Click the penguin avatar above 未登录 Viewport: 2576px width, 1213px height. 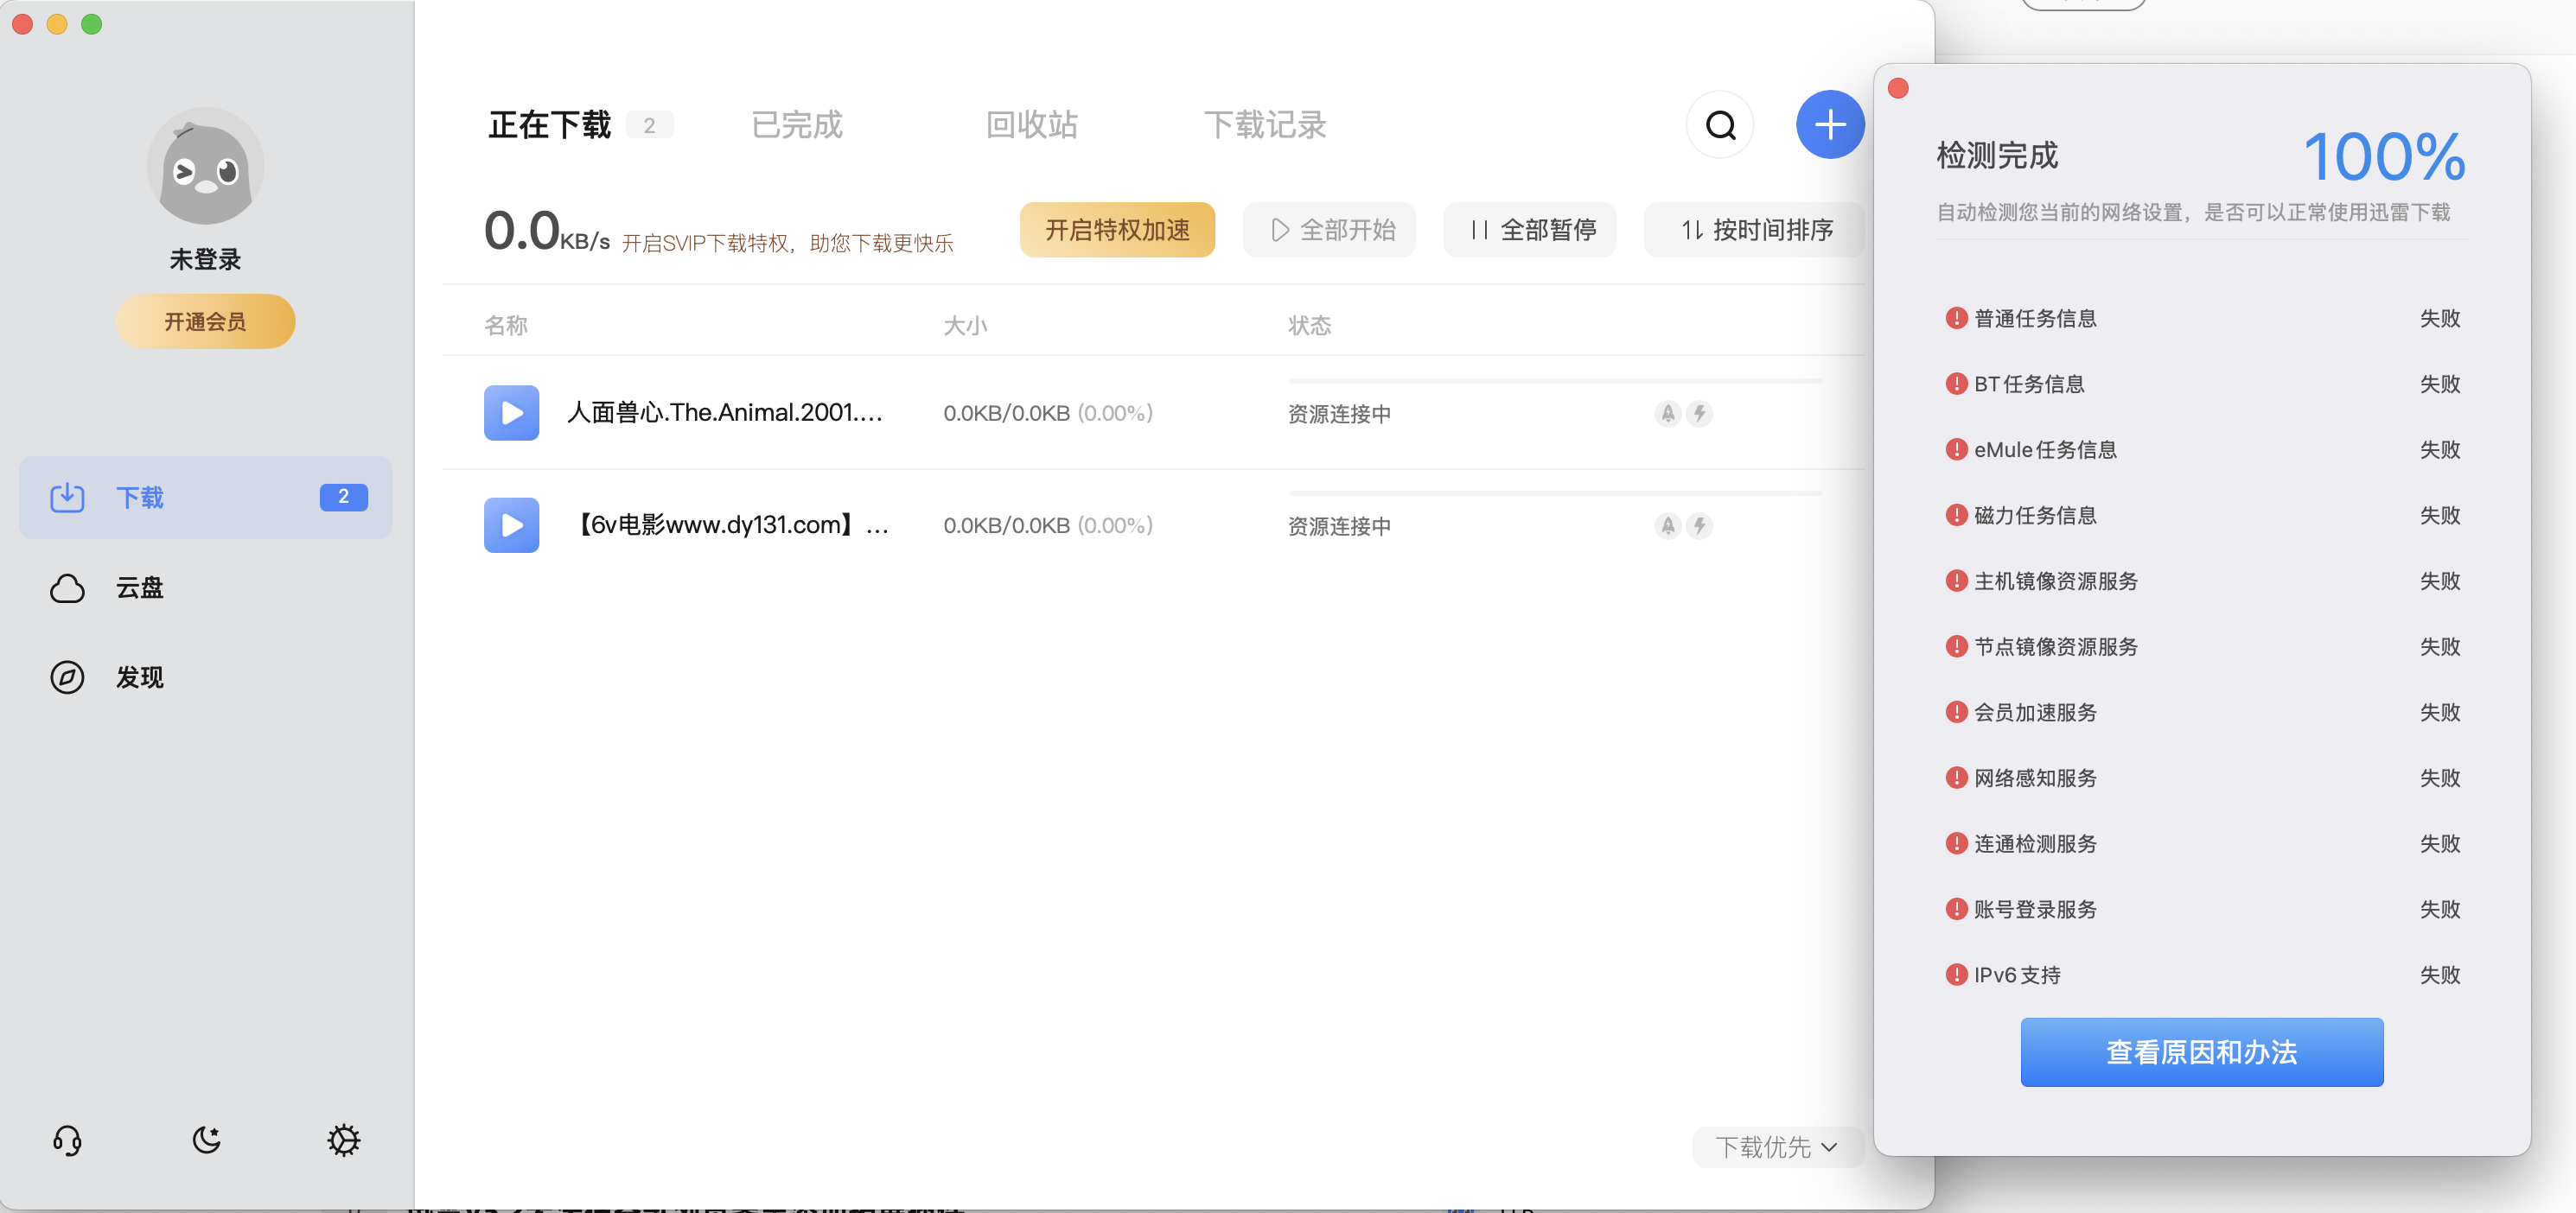click(205, 166)
